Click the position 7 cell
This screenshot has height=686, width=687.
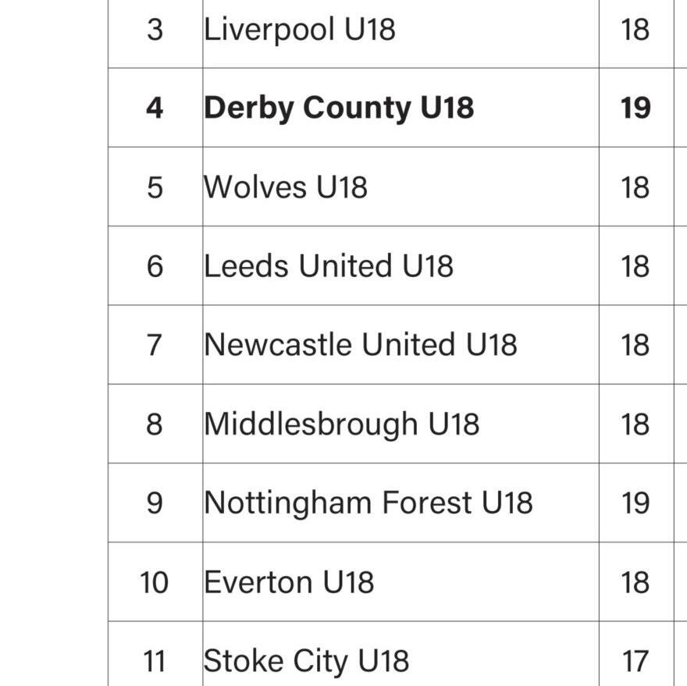(x=155, y=345)
